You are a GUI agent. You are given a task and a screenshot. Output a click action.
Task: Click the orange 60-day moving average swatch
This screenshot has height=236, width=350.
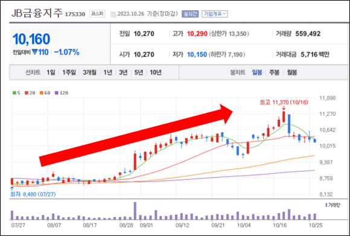click(42, 93)
